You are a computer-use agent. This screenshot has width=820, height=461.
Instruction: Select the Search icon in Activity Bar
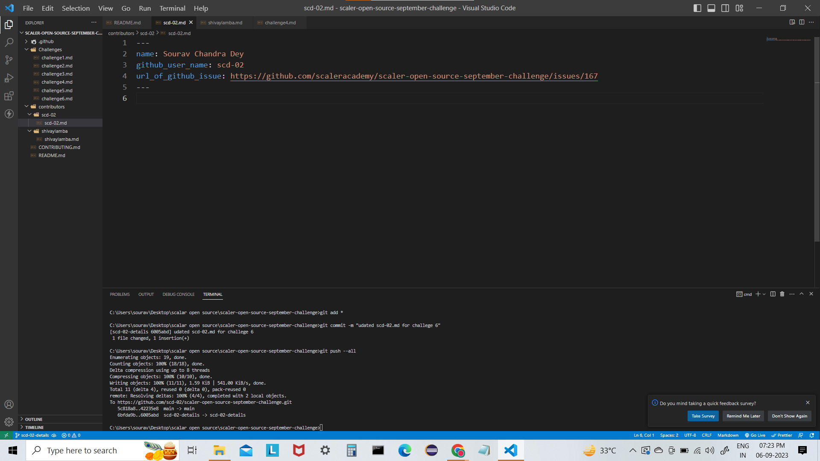pos(9,42)
